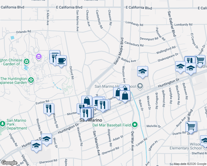Click the Chester Ave street label
The image size is (207, 166).
click(88, 18)
